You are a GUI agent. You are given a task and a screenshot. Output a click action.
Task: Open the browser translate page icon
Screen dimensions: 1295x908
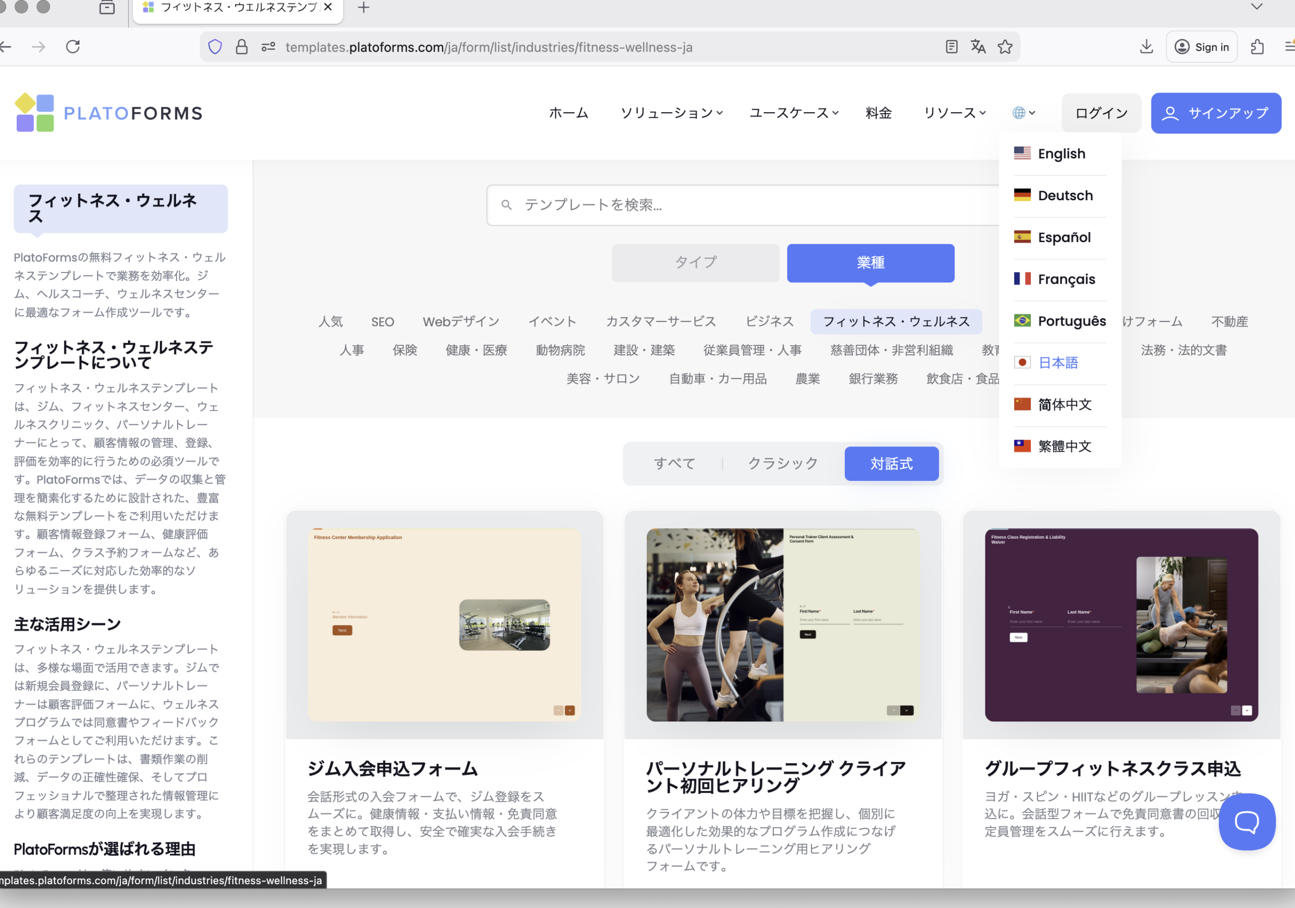point(978,47)
